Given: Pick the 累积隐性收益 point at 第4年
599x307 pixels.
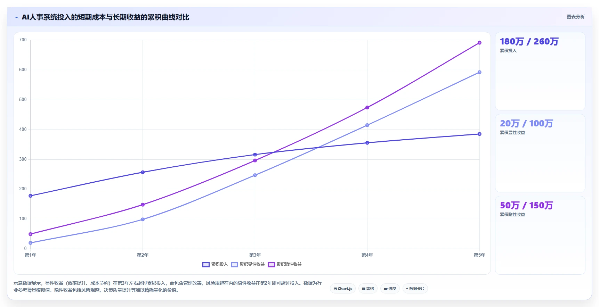Looking at the screenshot, I should [367, 108].
